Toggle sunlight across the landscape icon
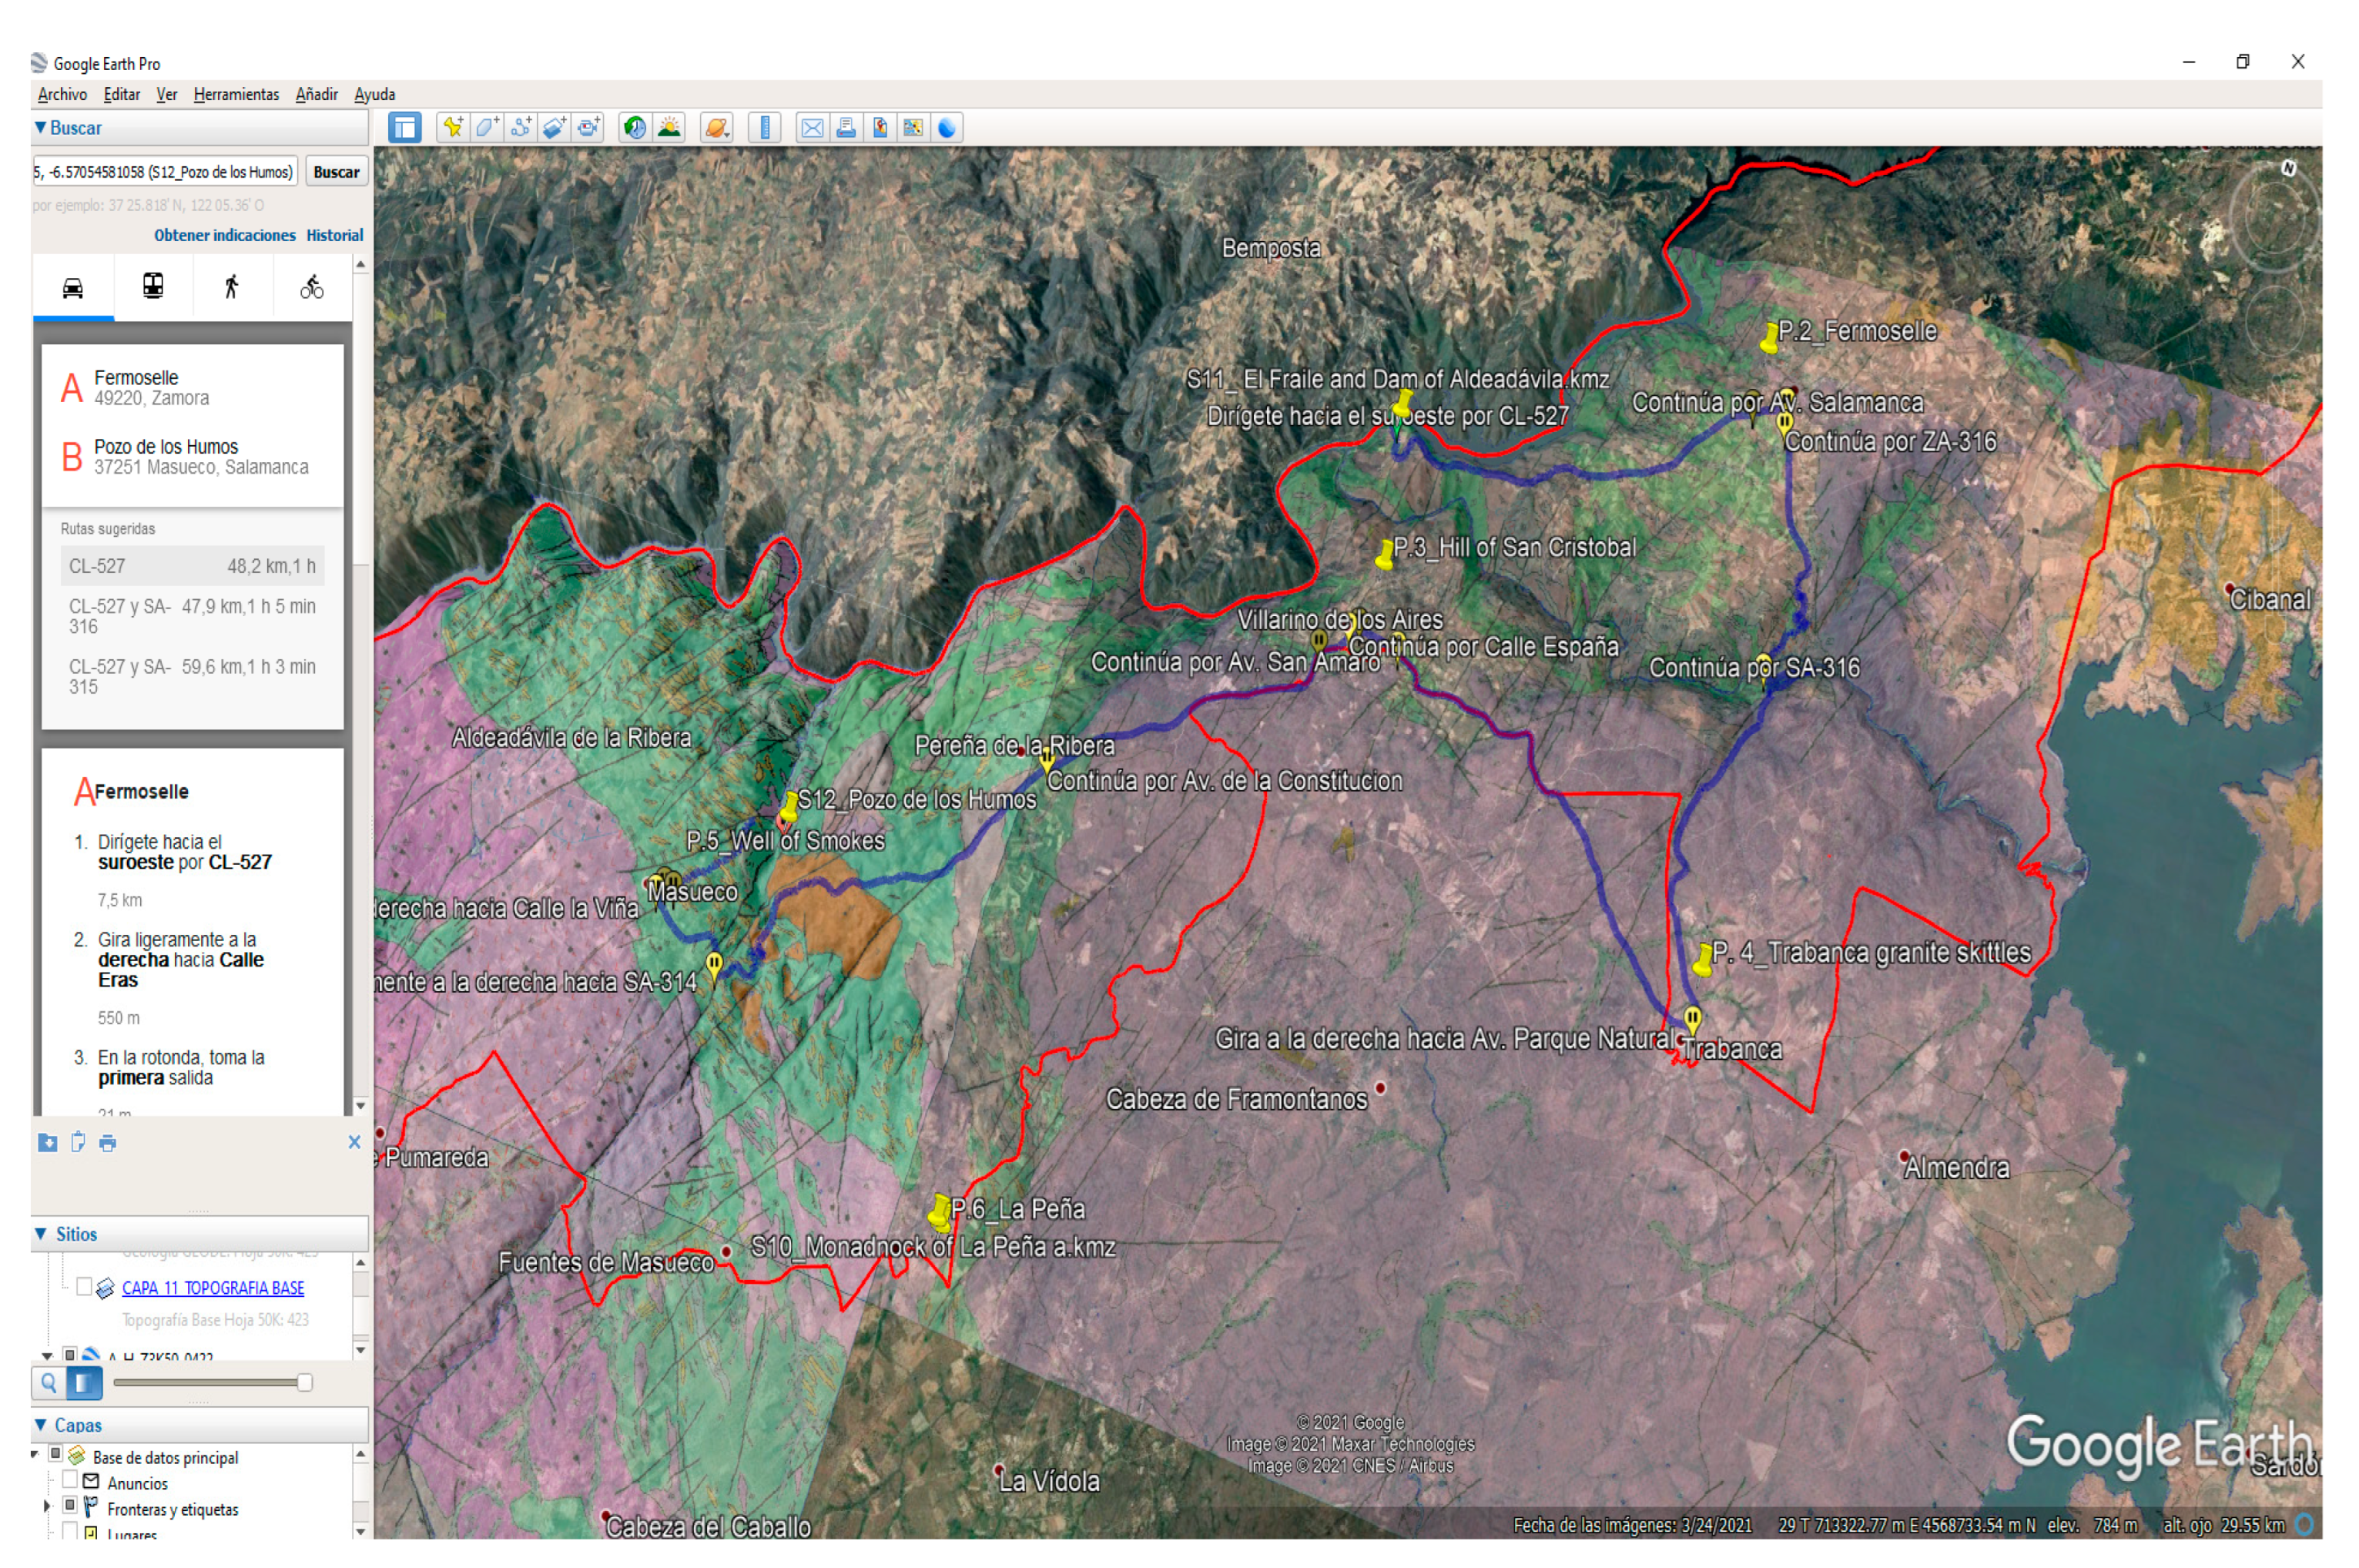Image resolution: width=2359 pixels, height=1568 pixels. pos(669,128)
